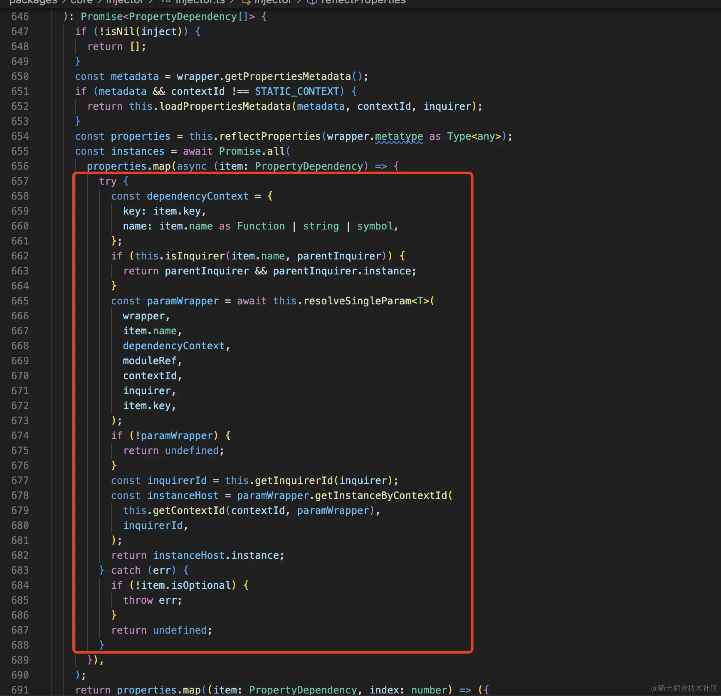The width and height of the screenshot is (721, 696).
Task: Click the 'isInquirer' method call
Action: pyautogui.click(x=195, y=256)
